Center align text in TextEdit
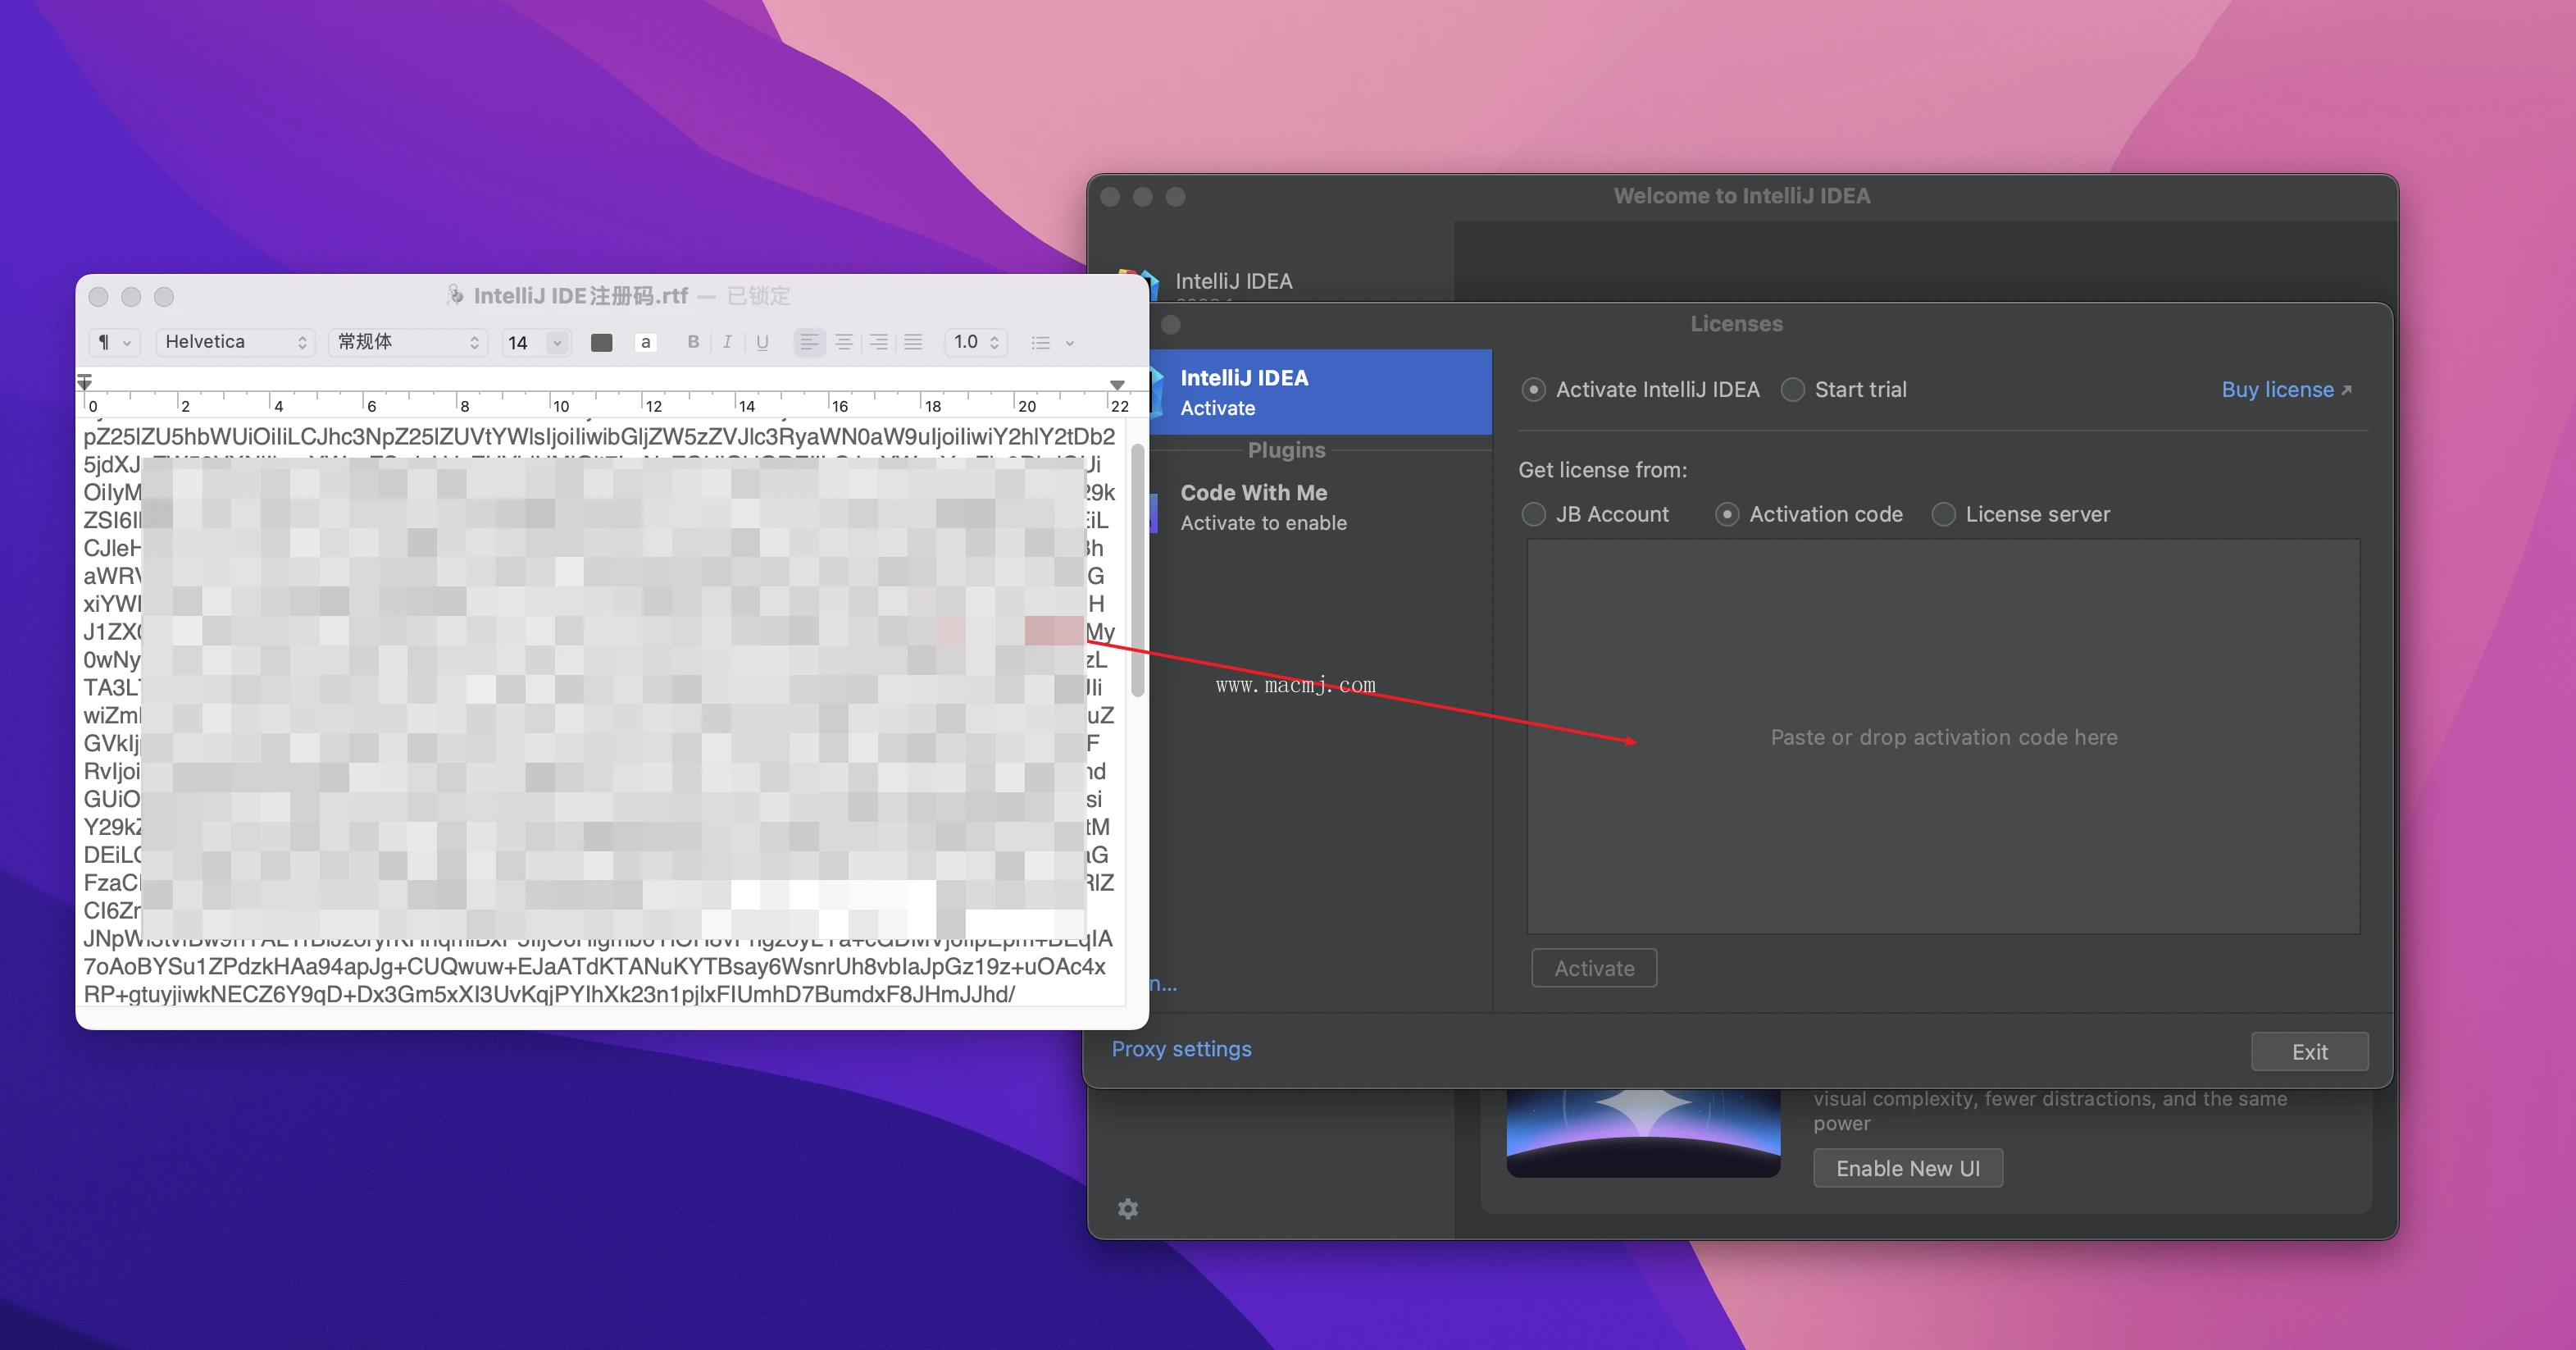 pos(844,342)
